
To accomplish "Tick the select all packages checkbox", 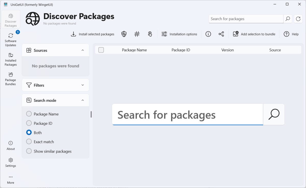I will tap(101, 50).
